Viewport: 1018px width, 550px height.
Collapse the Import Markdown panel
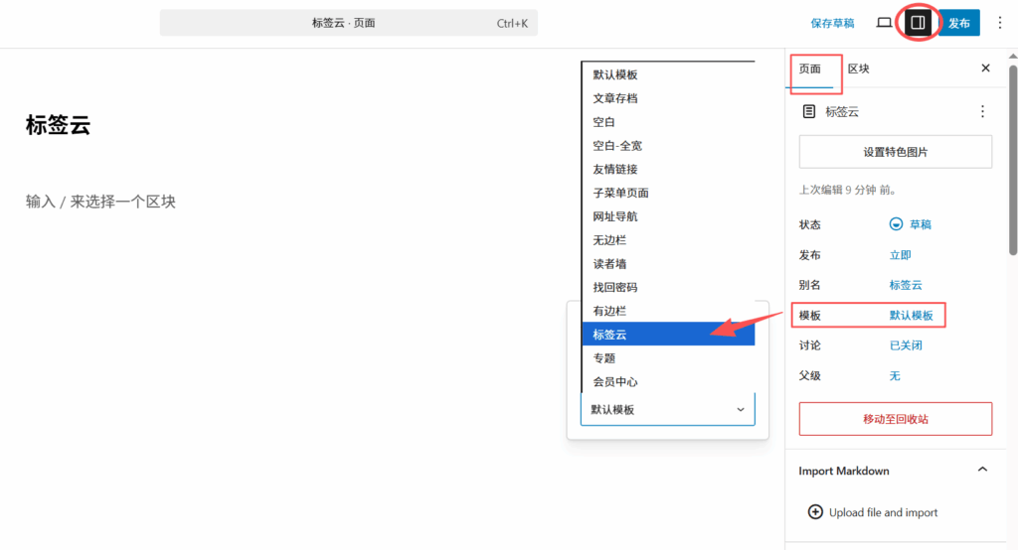[982, 471]
